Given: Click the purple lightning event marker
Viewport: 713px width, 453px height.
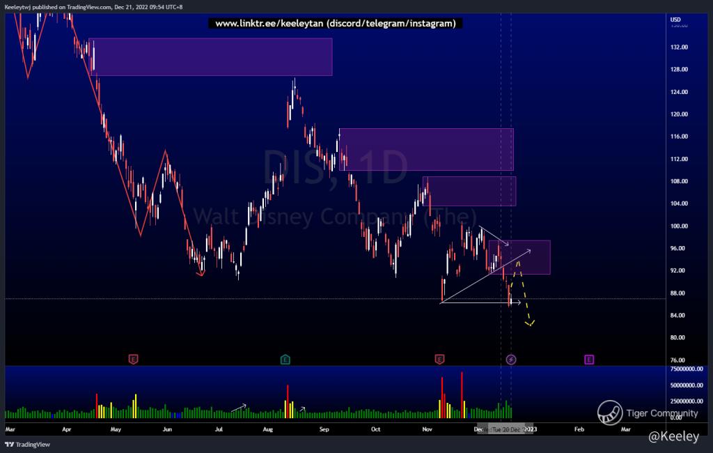Looking at the screenshot, I should [510, 360].
